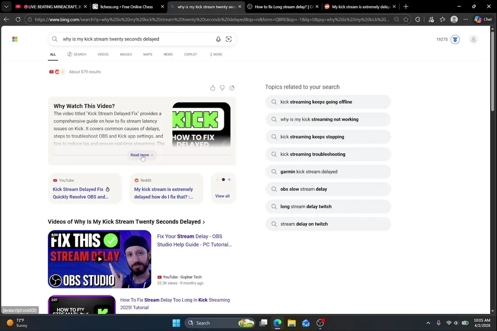Screen dimensions: 497x331
Task: Click the KICK HOW TO FIX DELAYED thumbnail
Action: click(x=201, y=125)
